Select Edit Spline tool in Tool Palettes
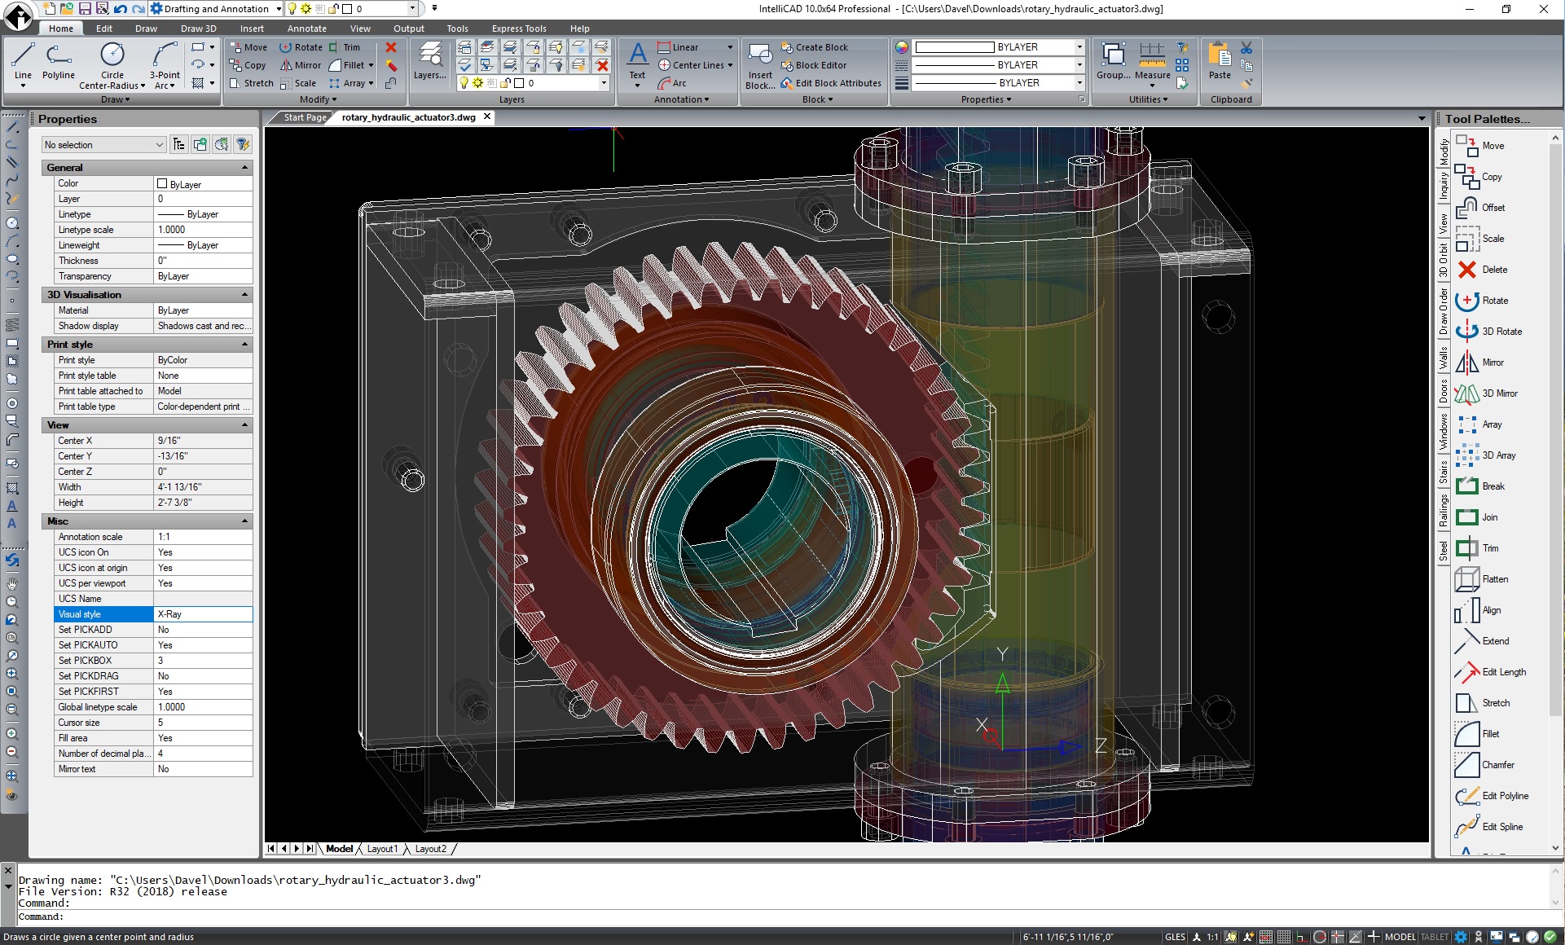Viewport: 1565px width, 945px height. pos(1489,827)
